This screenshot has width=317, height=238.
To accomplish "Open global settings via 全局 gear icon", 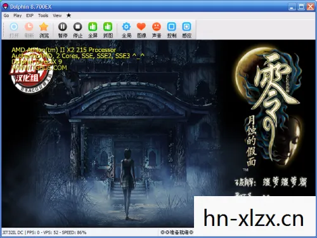I will coord(126,30).
